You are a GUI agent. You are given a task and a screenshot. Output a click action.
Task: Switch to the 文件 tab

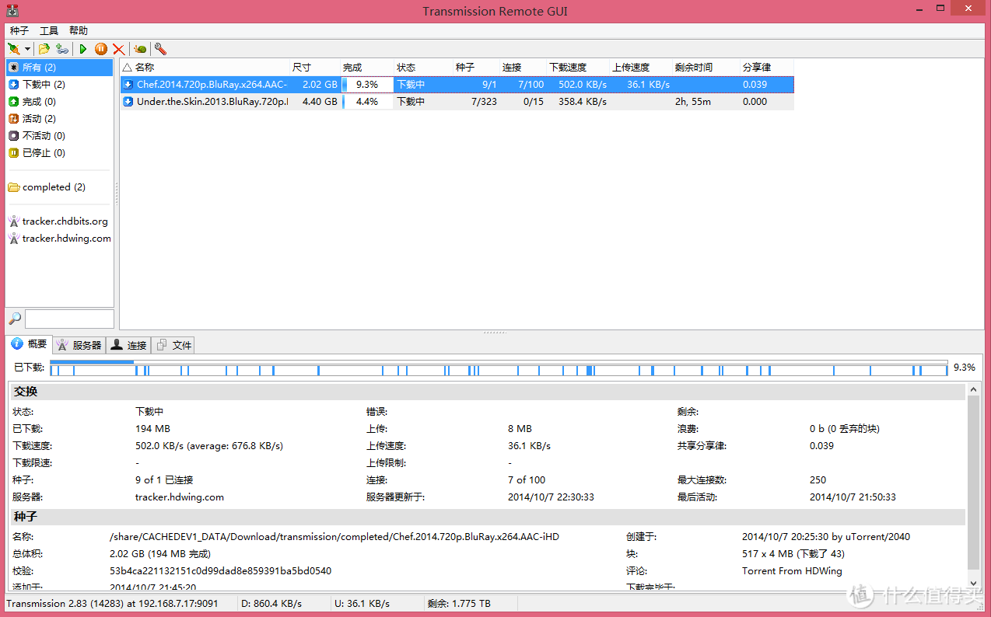coord(173,345)
